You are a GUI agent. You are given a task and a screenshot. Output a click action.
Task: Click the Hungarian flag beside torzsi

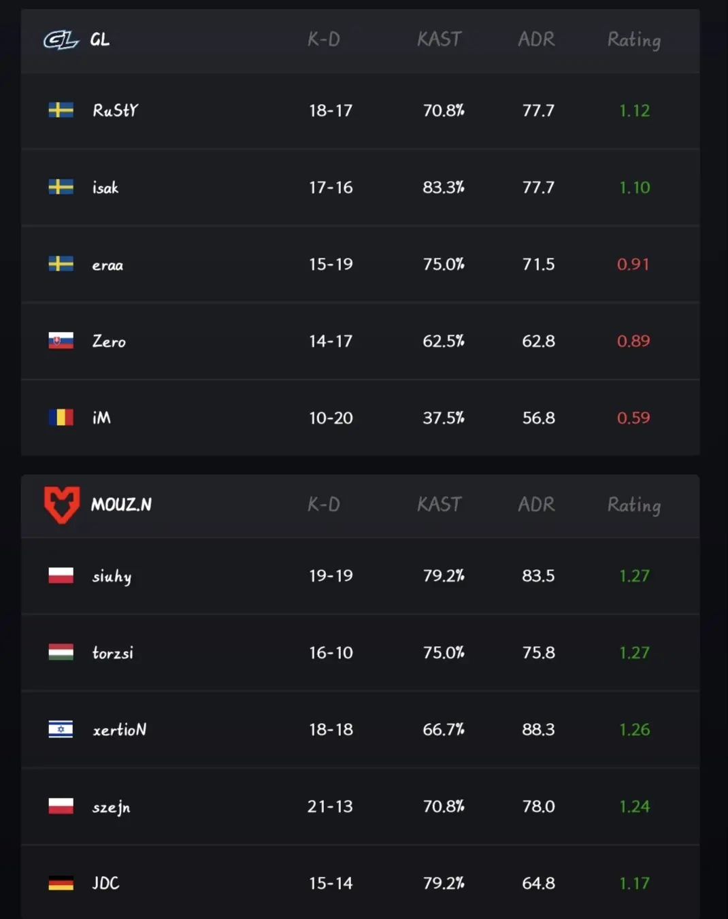point(61,652)
